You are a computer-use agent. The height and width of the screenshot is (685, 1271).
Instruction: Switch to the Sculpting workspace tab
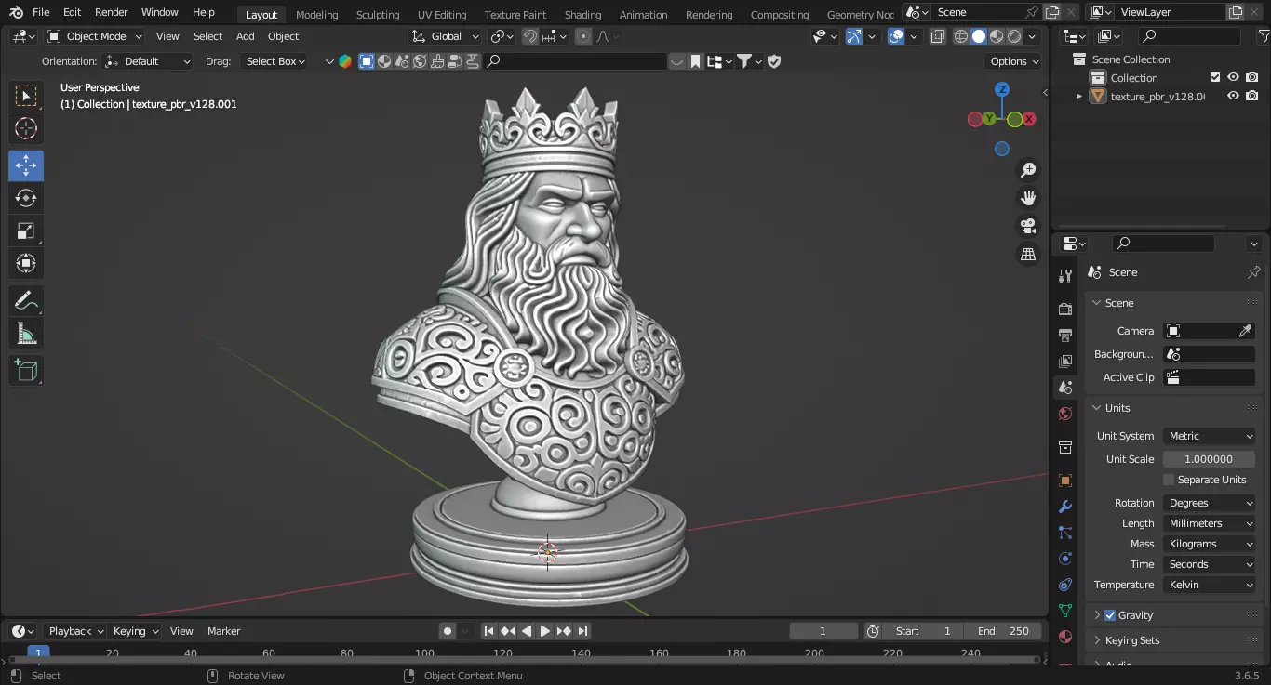(x=378, y=14)
